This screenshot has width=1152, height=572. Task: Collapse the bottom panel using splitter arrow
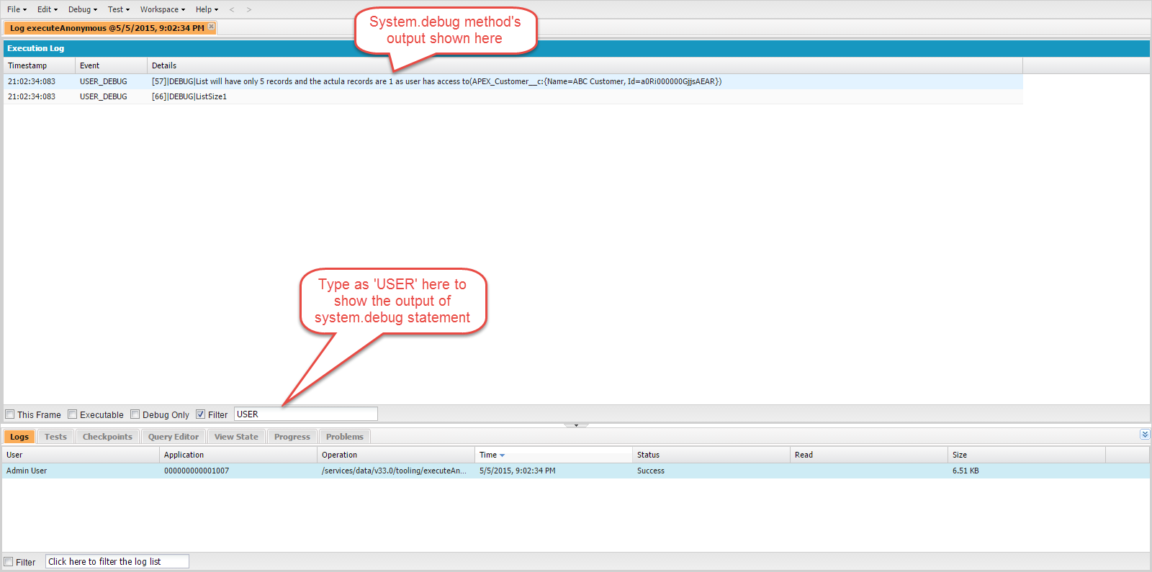576,425
